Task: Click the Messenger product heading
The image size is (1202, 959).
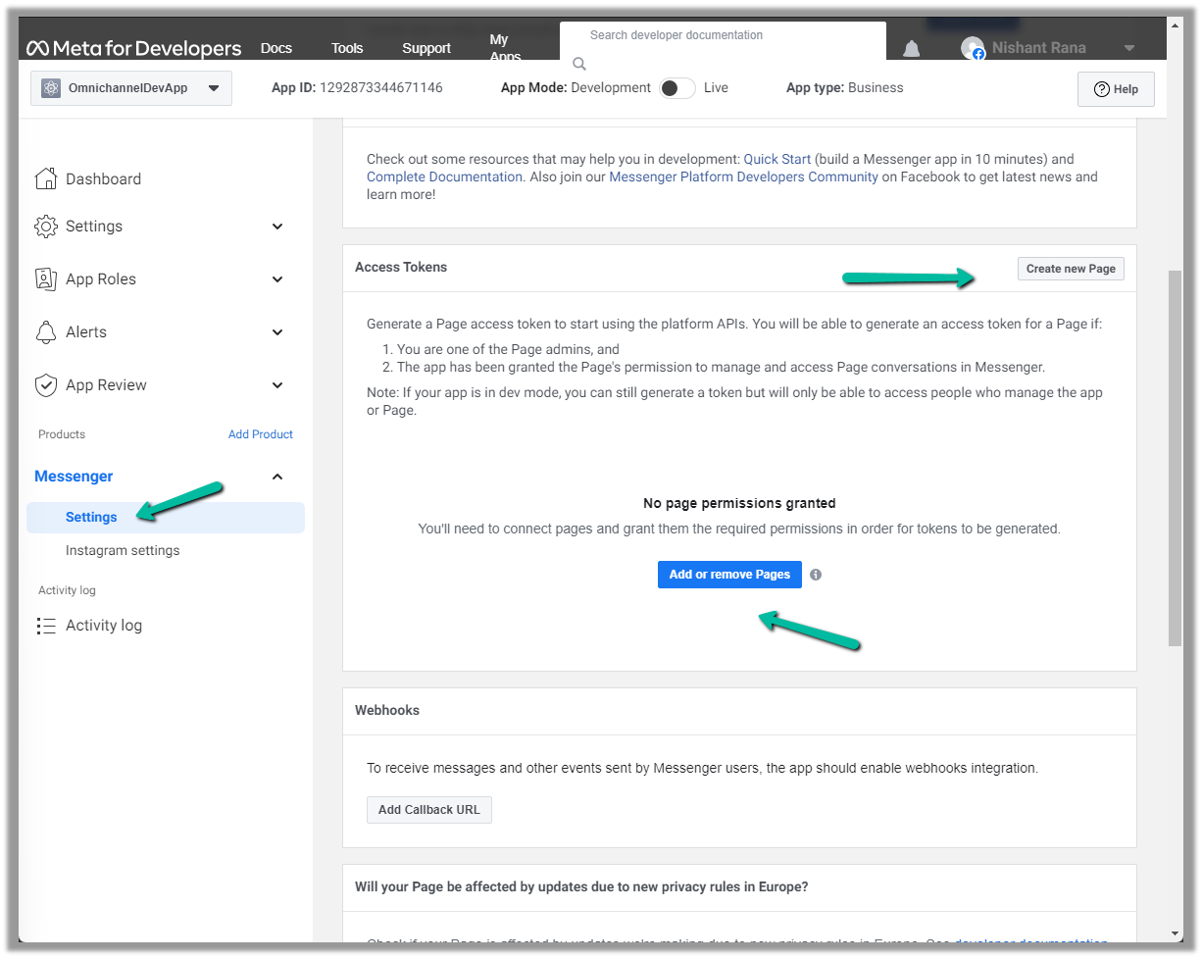Action: pyautogui.click(x=74, y=477)
